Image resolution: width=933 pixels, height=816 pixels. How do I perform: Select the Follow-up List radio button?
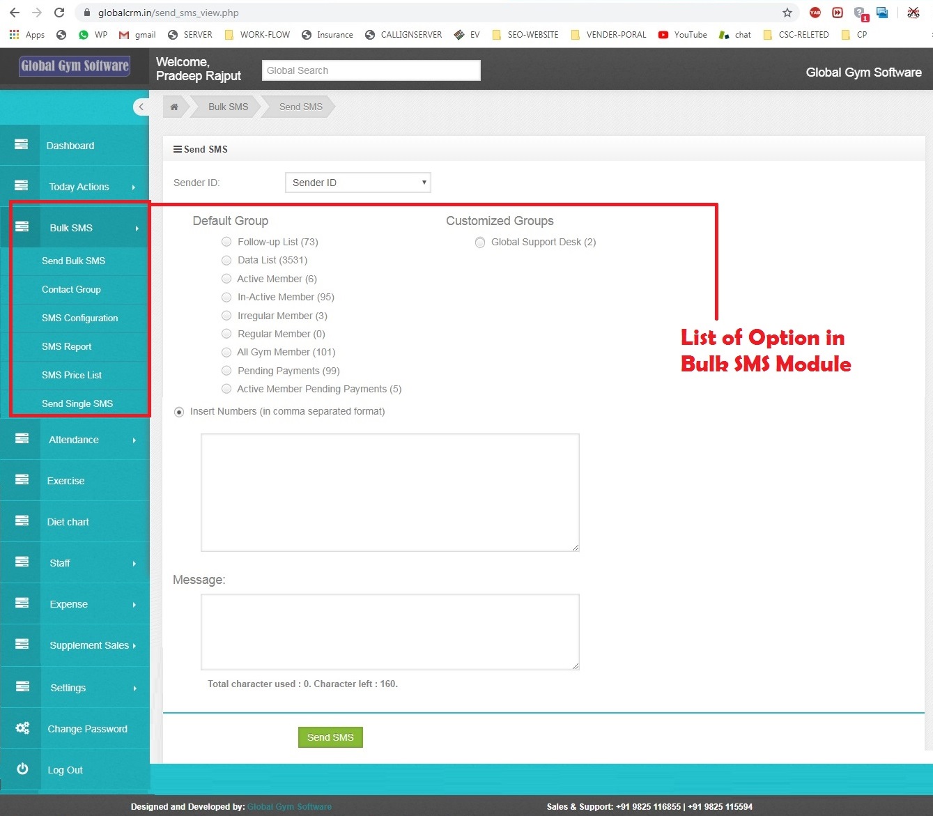tap(226, 241)
